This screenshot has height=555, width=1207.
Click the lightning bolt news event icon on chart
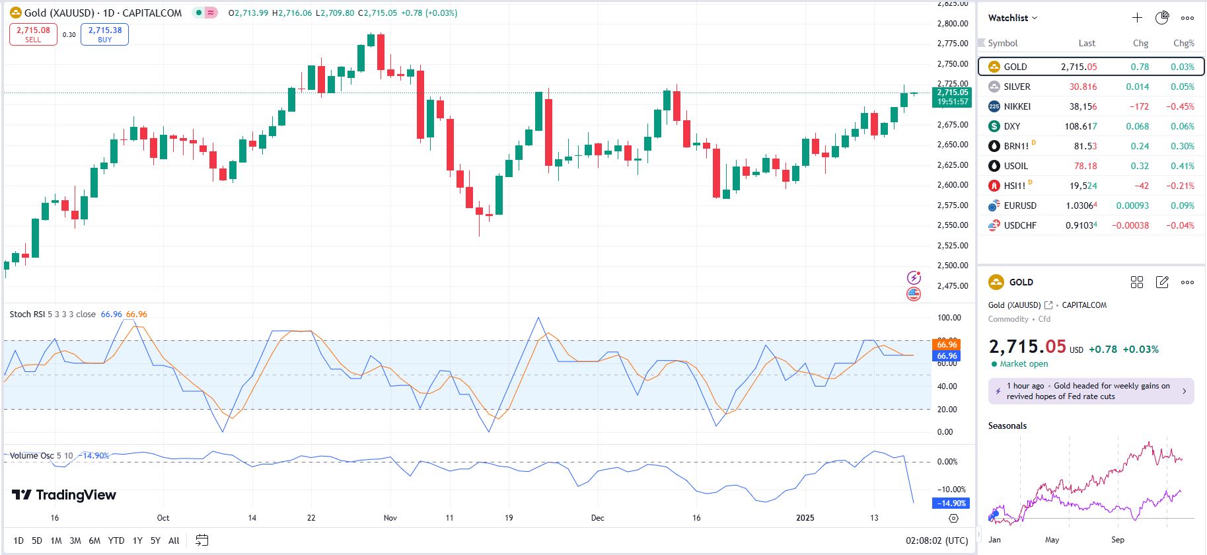point(914,277)
